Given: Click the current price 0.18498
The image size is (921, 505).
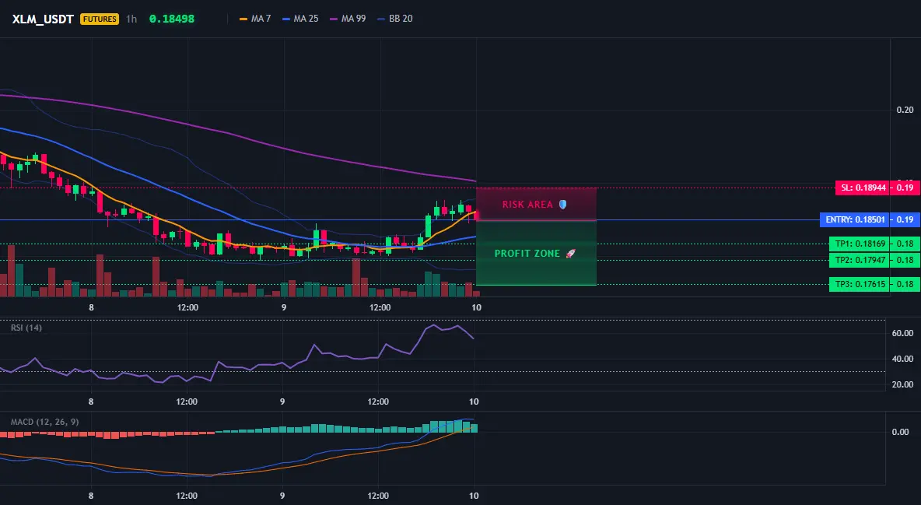Looking at the screenshot, I should pyautogui.click(x=171, y=19).
